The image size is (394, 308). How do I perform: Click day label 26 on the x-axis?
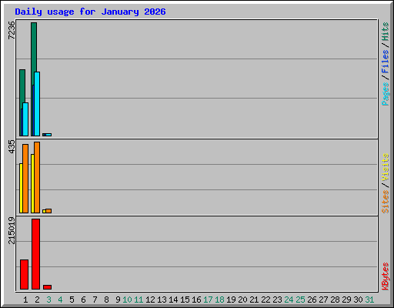point(312,300)
